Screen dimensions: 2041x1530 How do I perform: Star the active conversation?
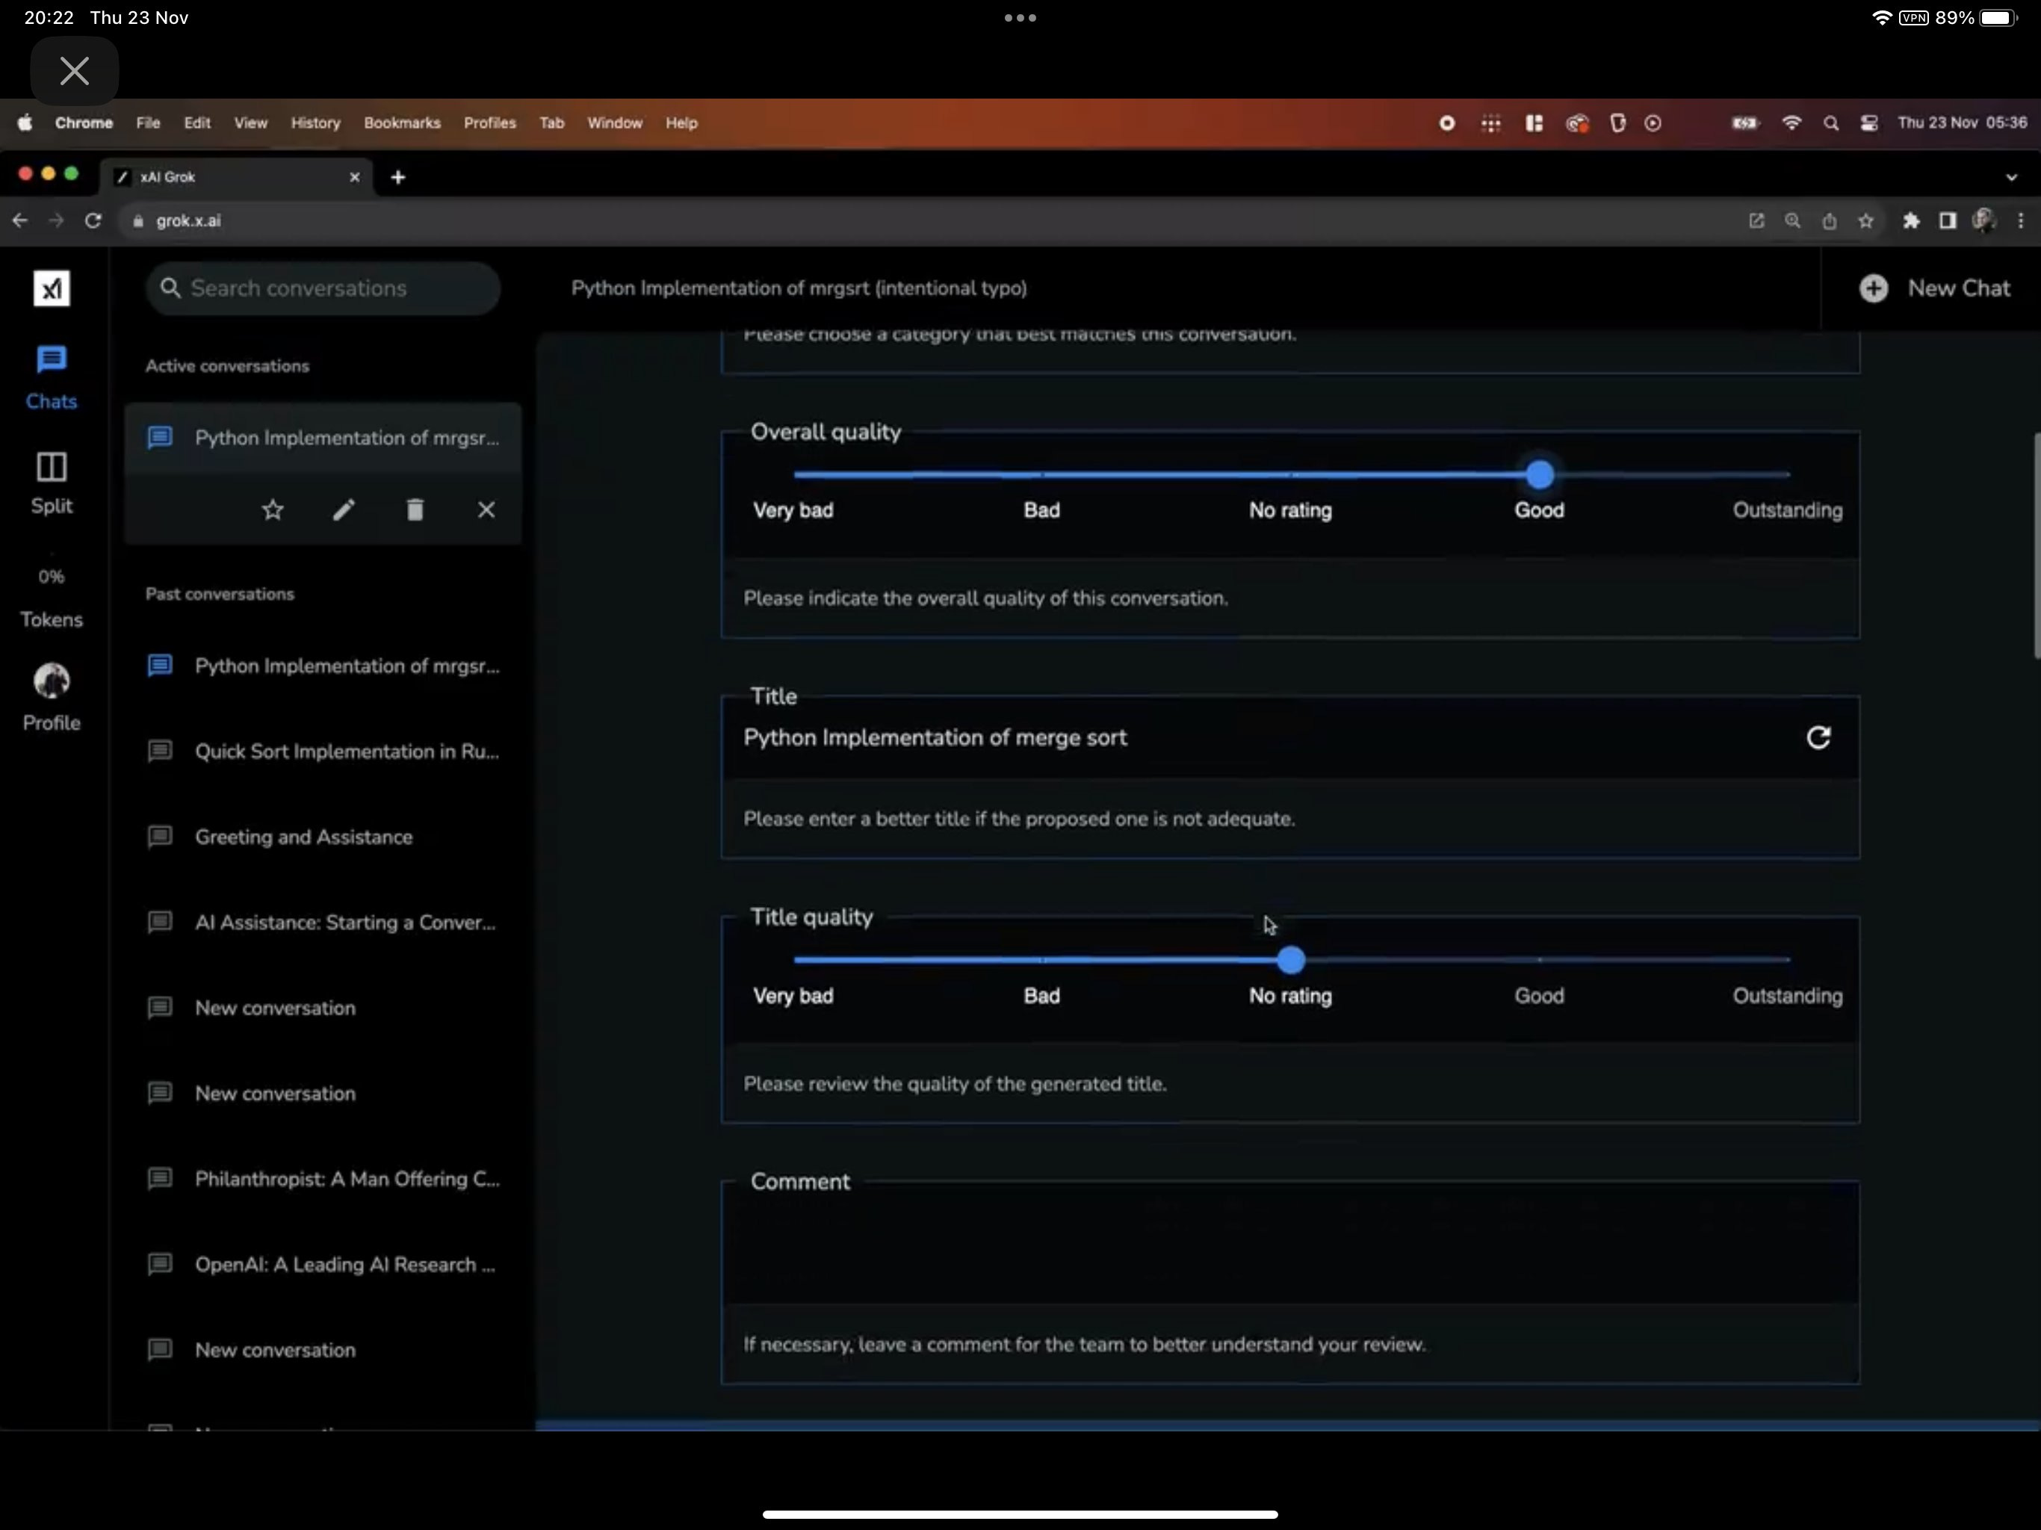tap(272, 510)
